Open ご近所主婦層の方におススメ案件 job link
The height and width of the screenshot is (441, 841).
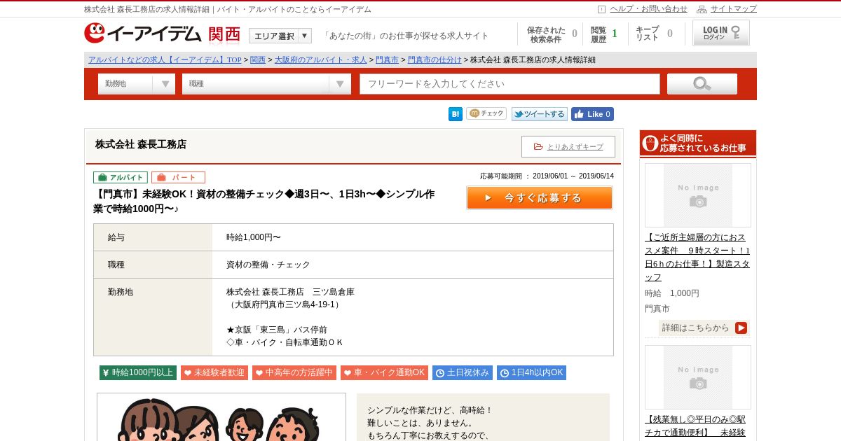pos(697,257)
